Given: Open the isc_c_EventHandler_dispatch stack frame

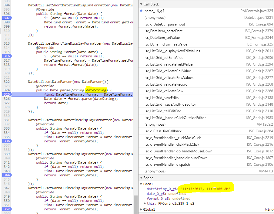Looking at the screenshot, I should (x=167, y=165).
